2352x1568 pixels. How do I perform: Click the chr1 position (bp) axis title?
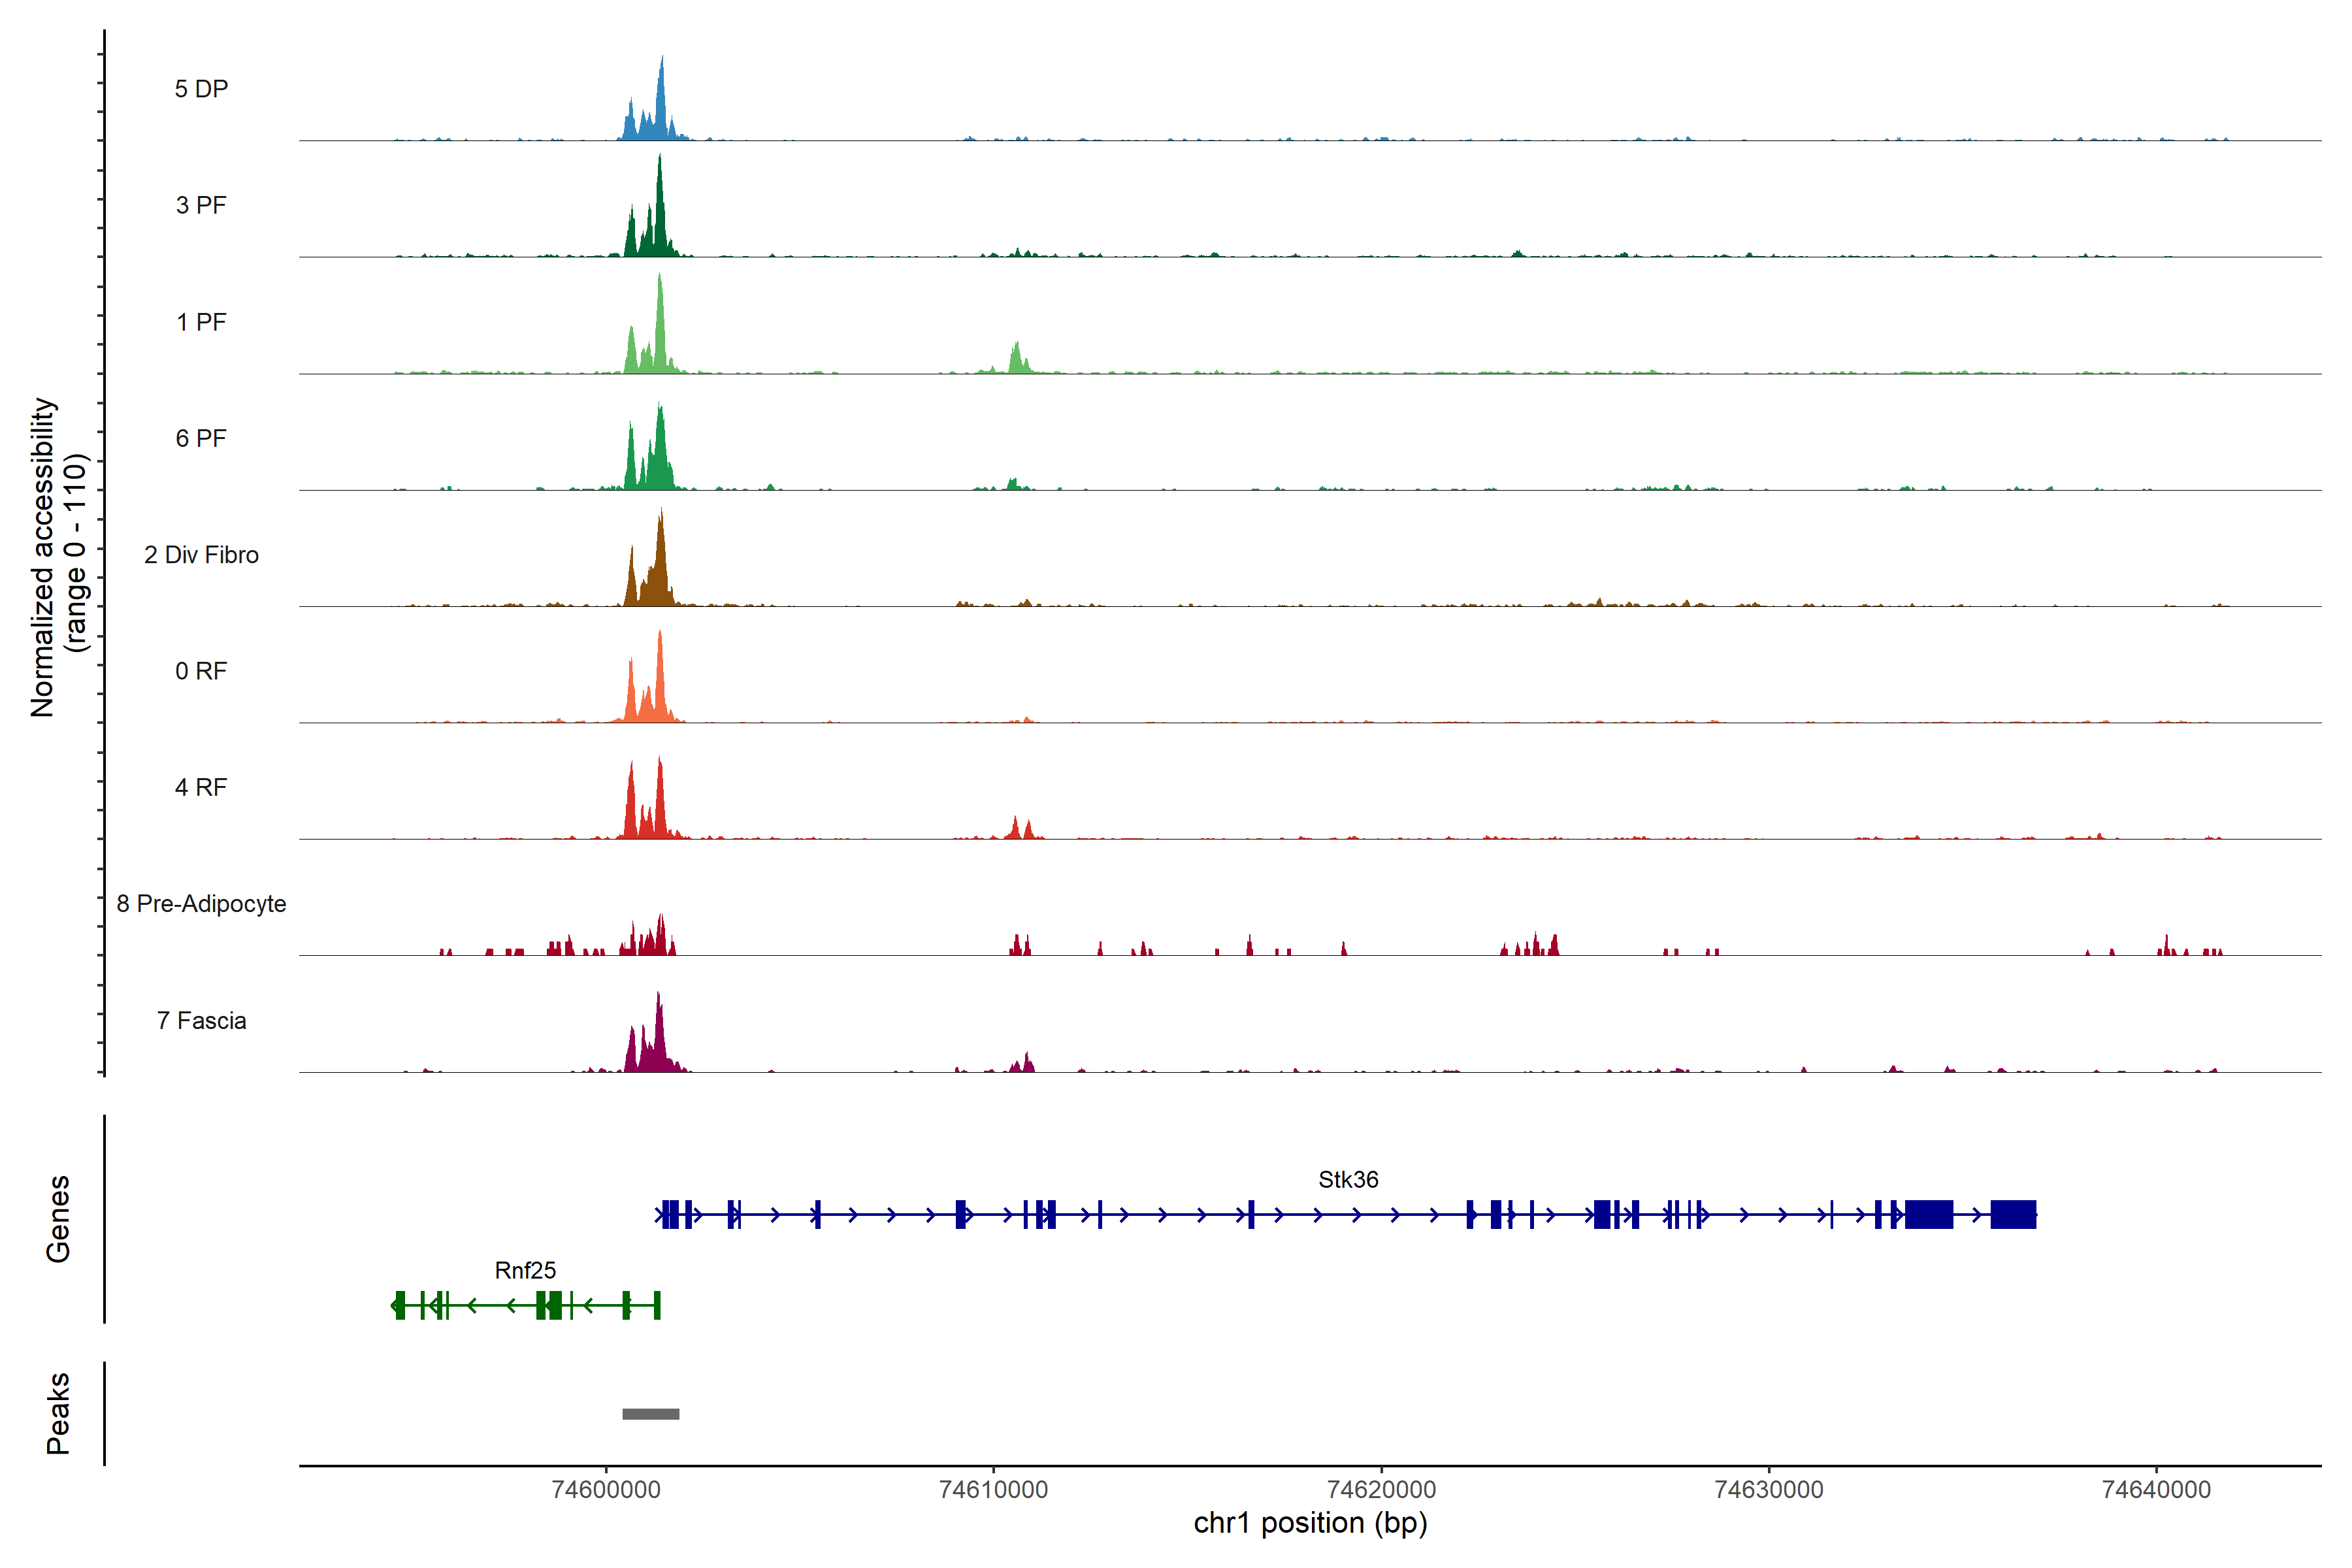coord(1310,1523)
